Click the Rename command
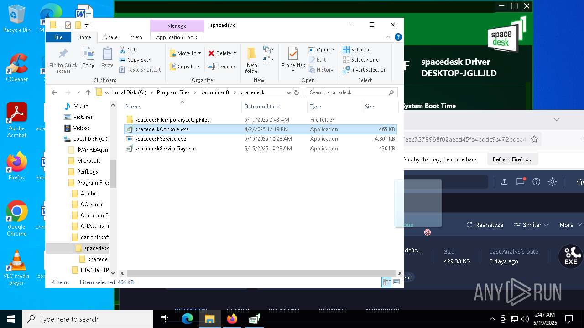This screenshot has width=584, height=328. [221, 67]
